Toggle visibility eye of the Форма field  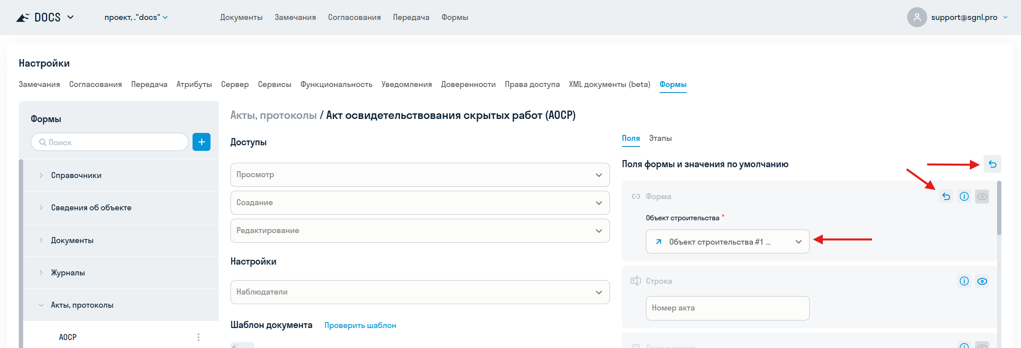(982, 196)
